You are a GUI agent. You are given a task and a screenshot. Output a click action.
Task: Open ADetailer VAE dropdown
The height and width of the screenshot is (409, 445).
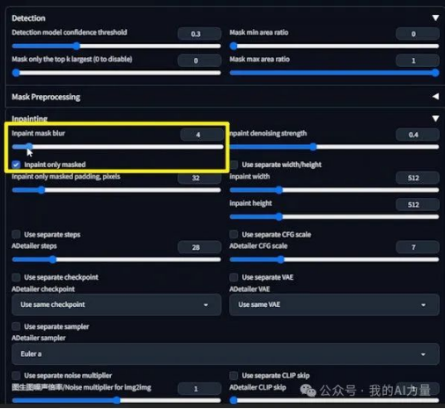click(334, 304)
